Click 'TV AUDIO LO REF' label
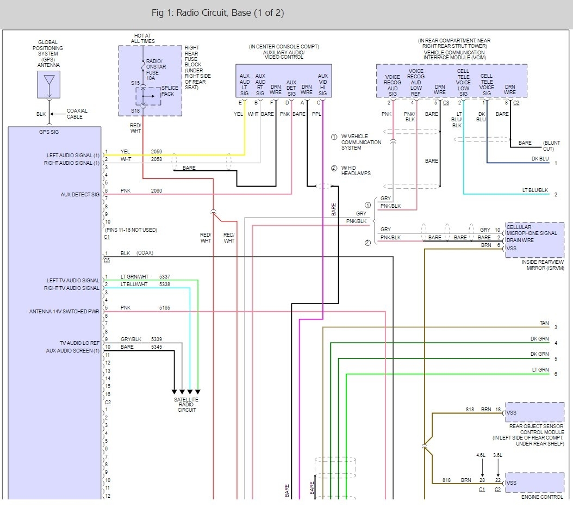 [x=79, y=343]
